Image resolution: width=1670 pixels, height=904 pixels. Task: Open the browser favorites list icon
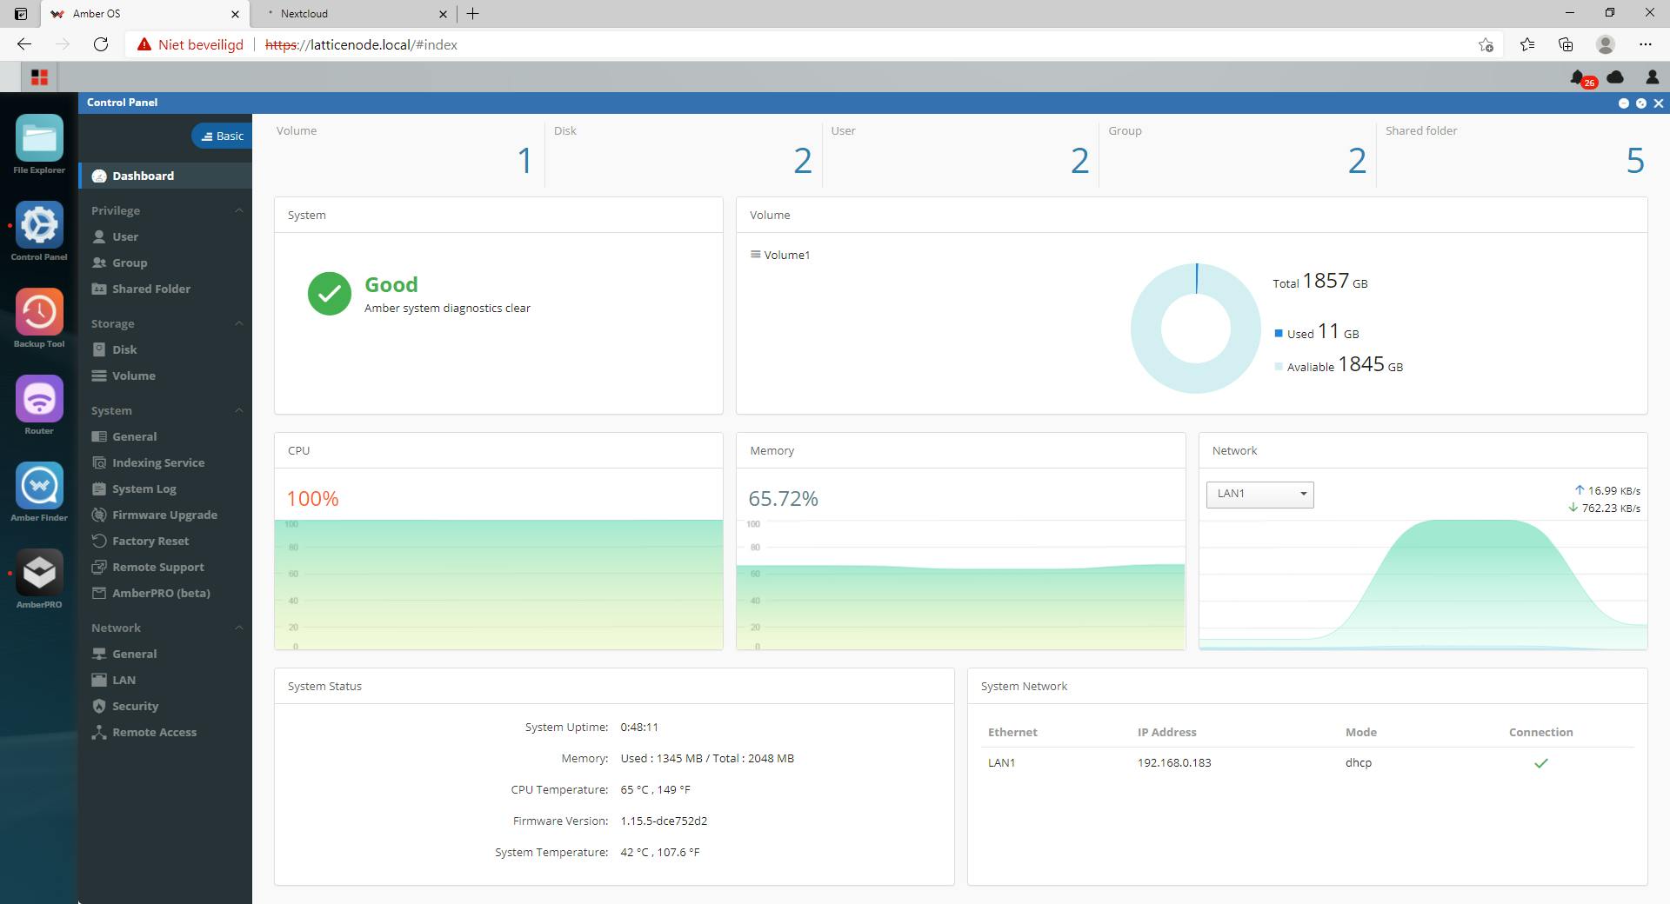pos(1527,44)
